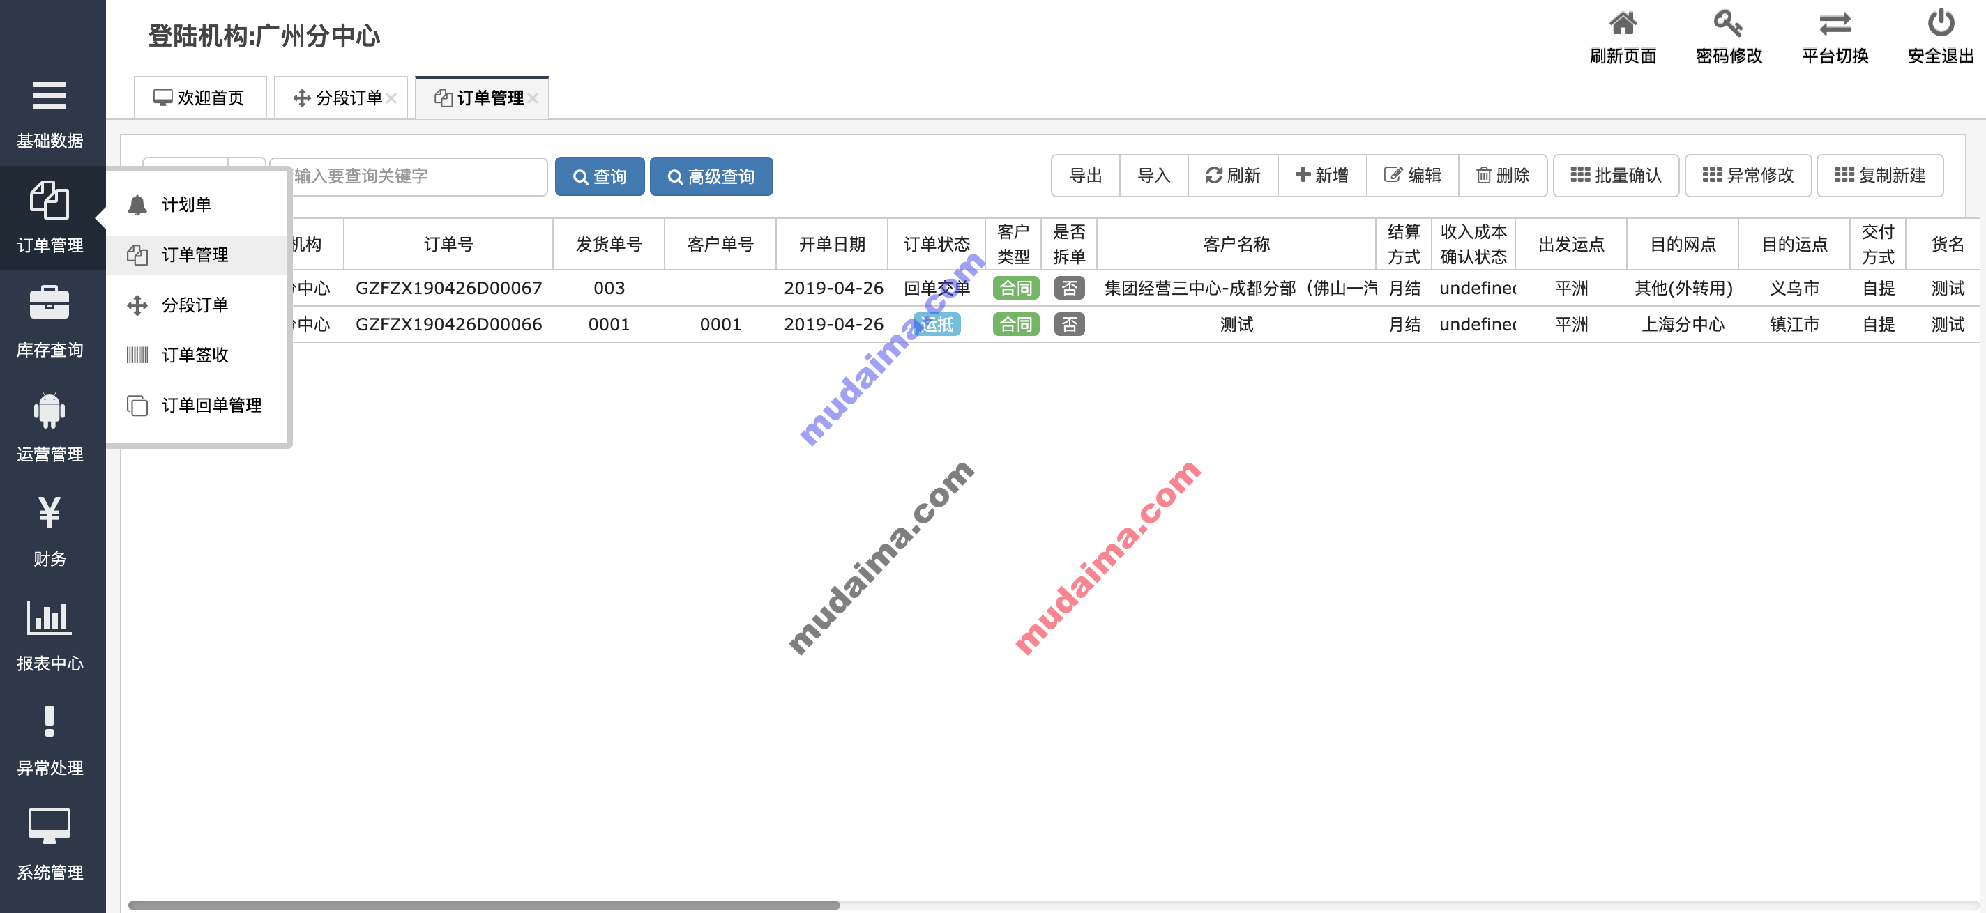Click the 新增 add button

pos(1322,176)
